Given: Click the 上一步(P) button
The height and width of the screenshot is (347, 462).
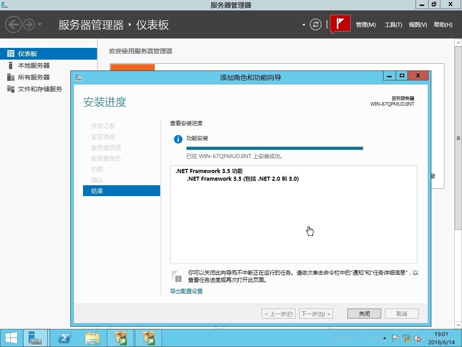Looking at the screenshot, I should 278,314.
